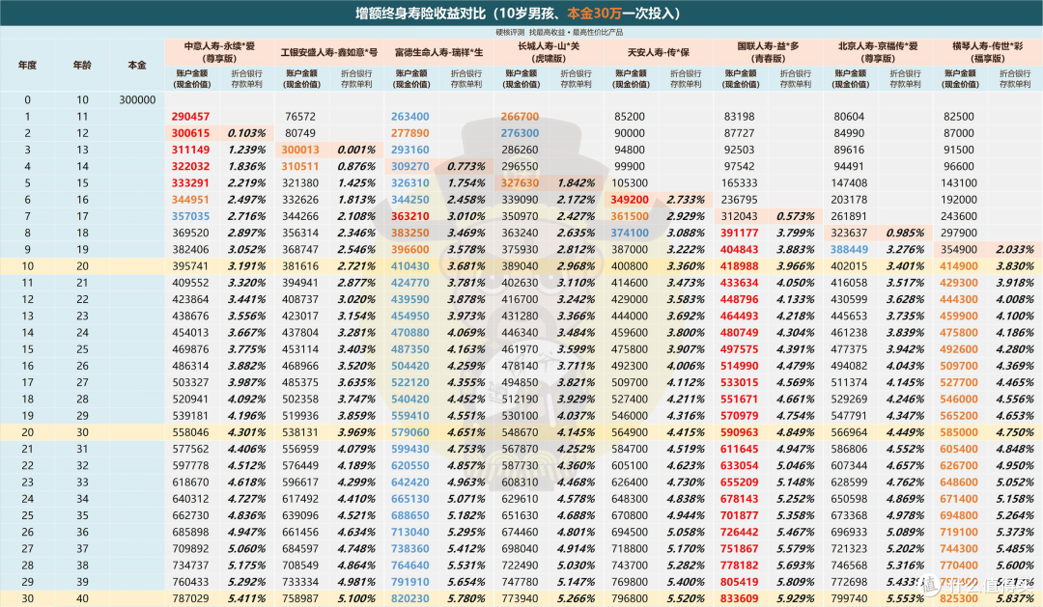
Task: Select the highlighted value '327630'
Action: pyautogui.click(x=520, y=182)
